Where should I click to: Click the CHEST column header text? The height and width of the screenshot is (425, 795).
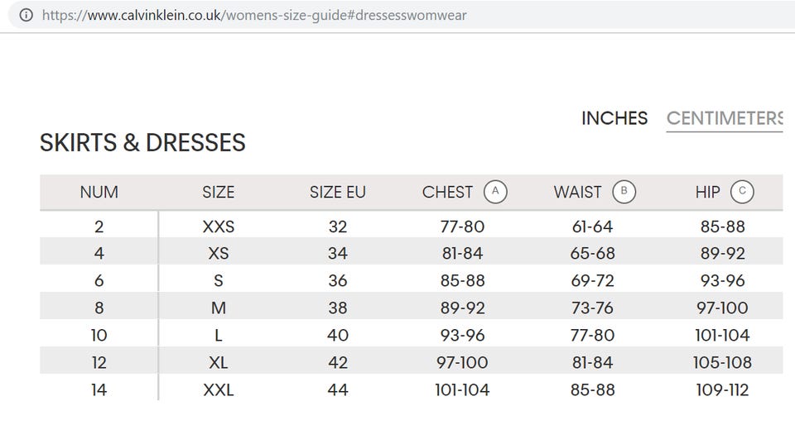point(447,193)
